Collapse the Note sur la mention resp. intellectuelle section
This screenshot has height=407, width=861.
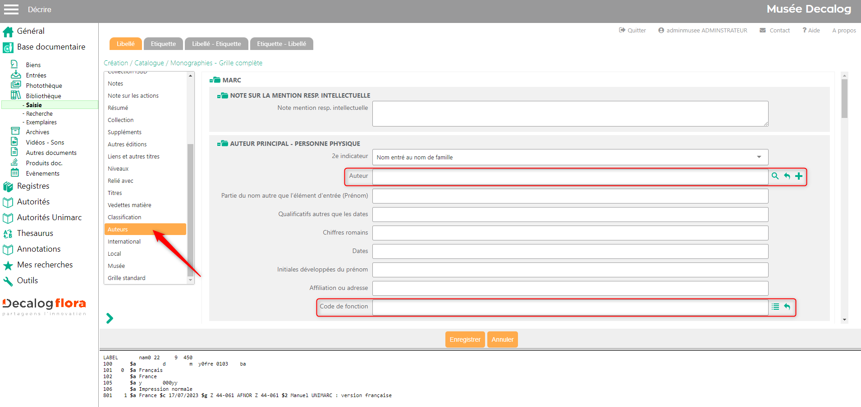point(222,95)
